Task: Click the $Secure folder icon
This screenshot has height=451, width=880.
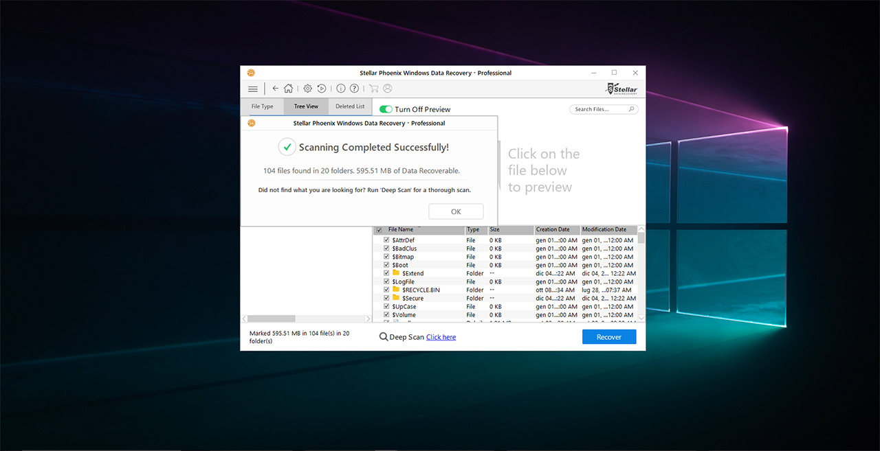Action: coord(396,298)
